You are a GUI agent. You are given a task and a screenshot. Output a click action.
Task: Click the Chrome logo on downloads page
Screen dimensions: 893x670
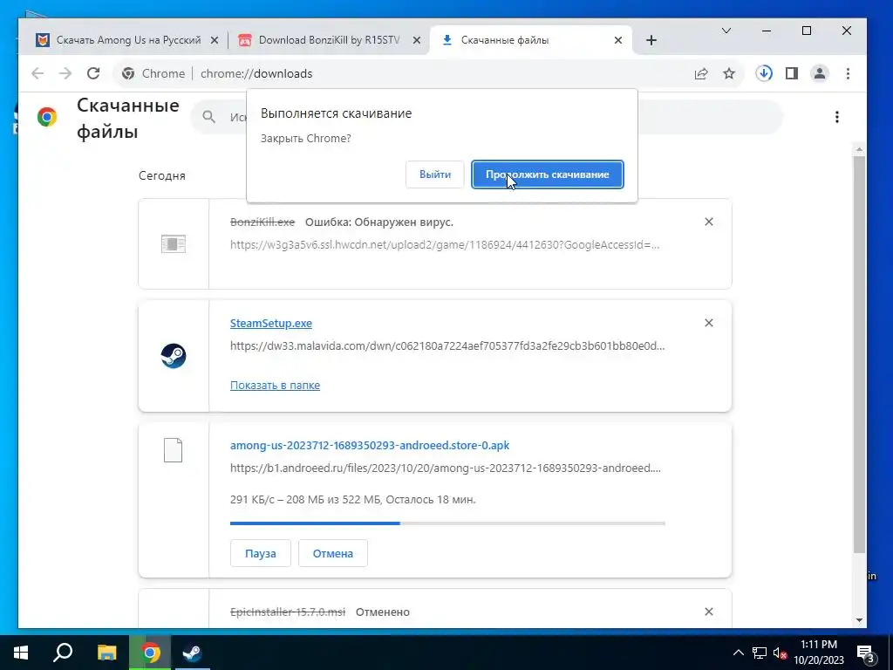click(47, 117)
